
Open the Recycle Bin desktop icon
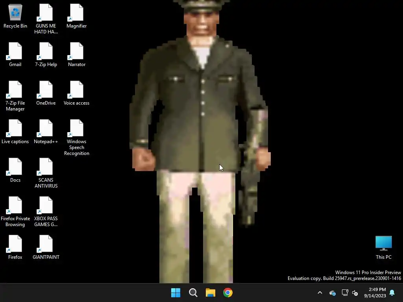(x=15, y=16)
